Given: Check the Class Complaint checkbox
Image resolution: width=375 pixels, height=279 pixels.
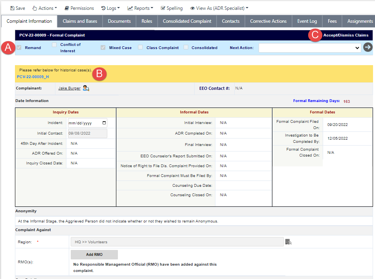Looking at the screenshot, I should click(140, 47).
